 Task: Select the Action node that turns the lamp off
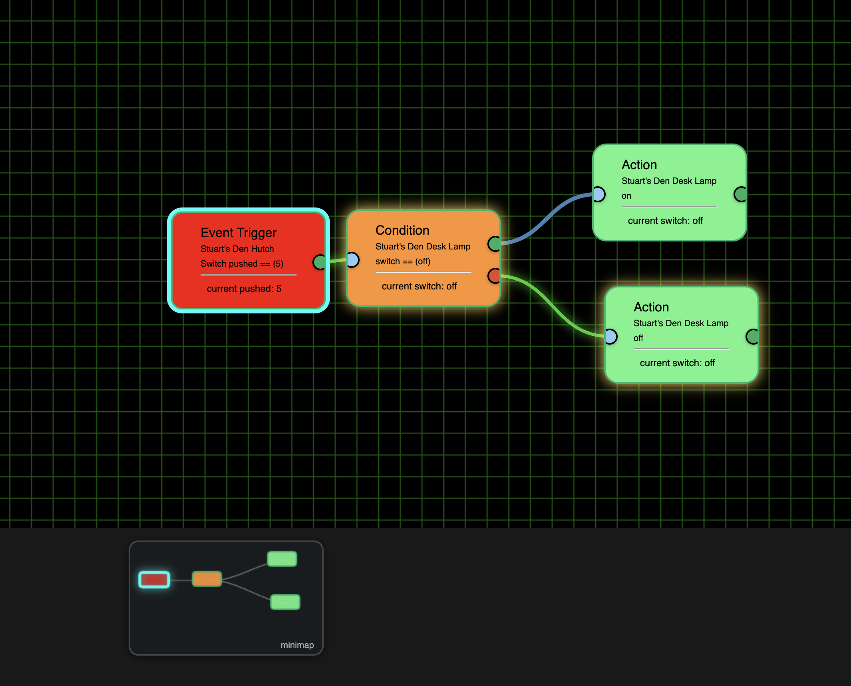click(x=682, y=335)
